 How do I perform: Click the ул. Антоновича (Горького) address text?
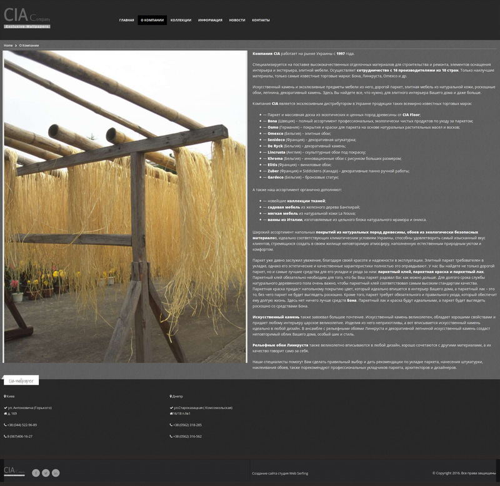(x=29, y=408)
